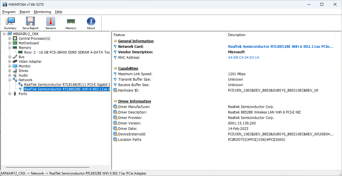Expand the Video Adapter node
The width and height of the screenshot is (342, 176).
click(10, 61)
